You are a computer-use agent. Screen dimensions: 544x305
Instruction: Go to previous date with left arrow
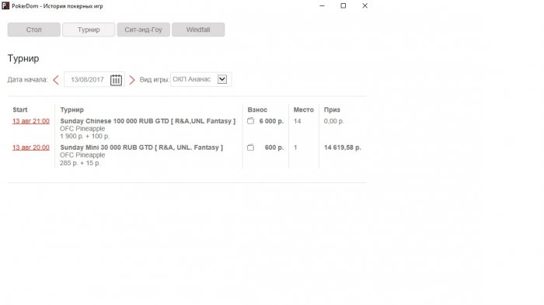pyautogui.click(x=56, y=80)
